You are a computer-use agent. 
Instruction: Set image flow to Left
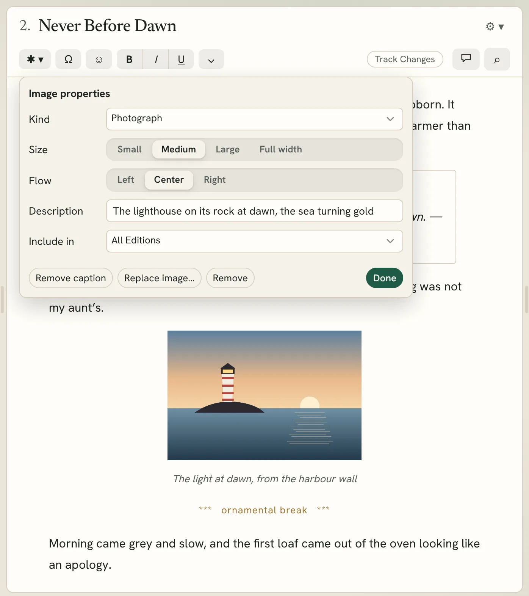126,180
